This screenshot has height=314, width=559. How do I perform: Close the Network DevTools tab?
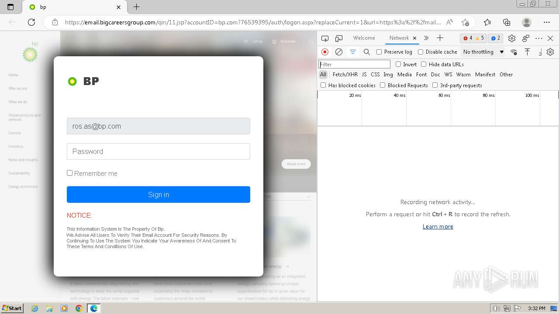[x=414, y=38]
